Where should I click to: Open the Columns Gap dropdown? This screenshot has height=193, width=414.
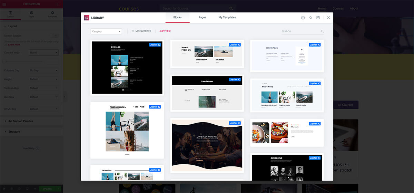point(43,70)
